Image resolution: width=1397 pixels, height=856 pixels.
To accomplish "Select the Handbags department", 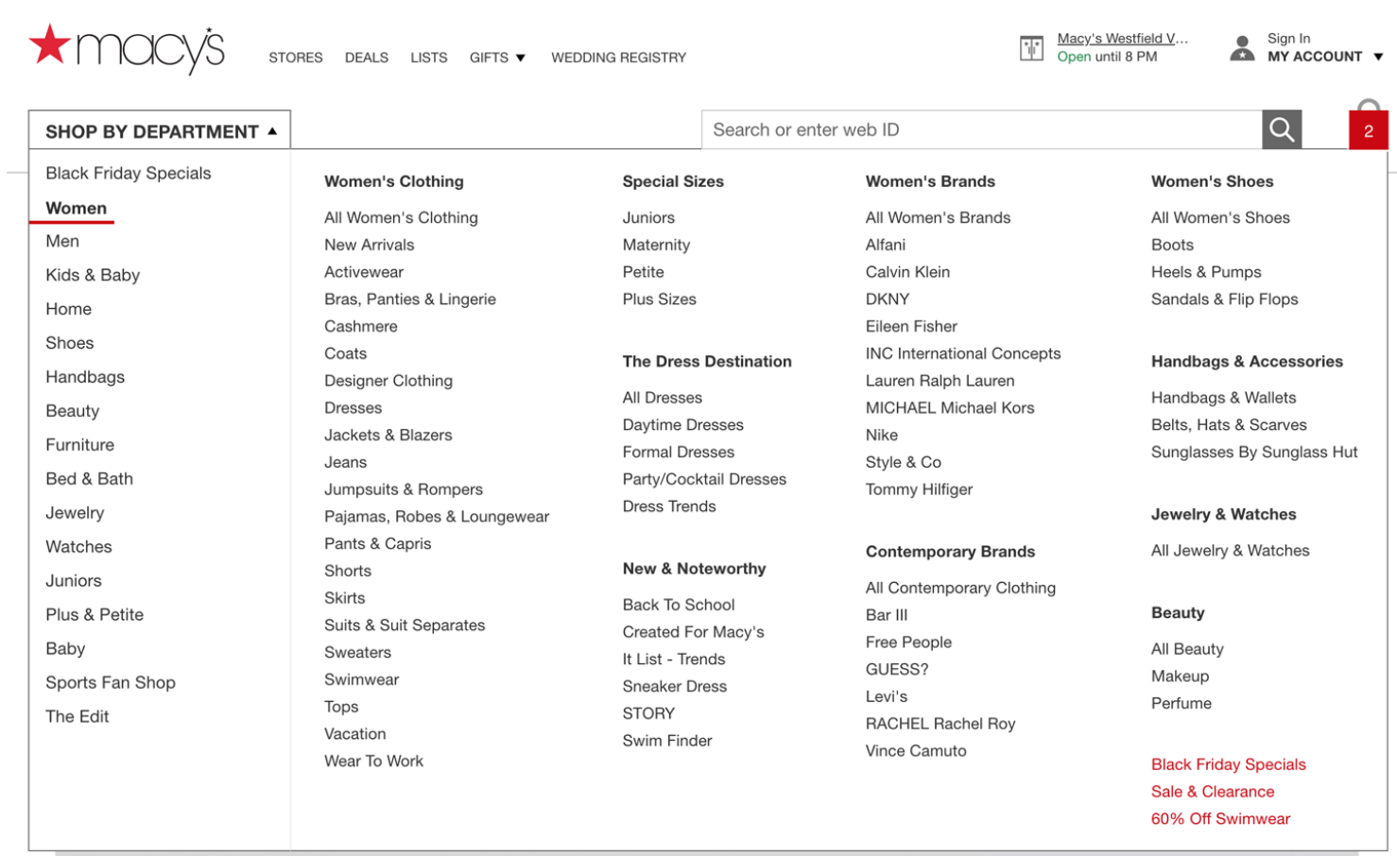I will 85,377.
